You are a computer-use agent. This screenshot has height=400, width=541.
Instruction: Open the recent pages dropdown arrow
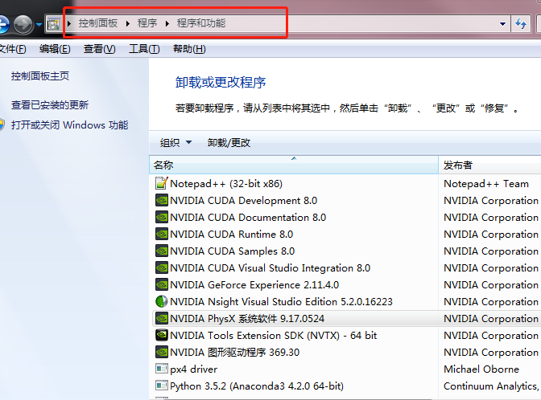pos(39,24)
